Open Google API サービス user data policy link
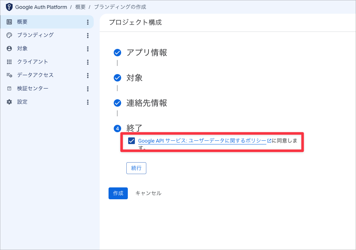The image size is (356, 250). click(x=202, y=141)
